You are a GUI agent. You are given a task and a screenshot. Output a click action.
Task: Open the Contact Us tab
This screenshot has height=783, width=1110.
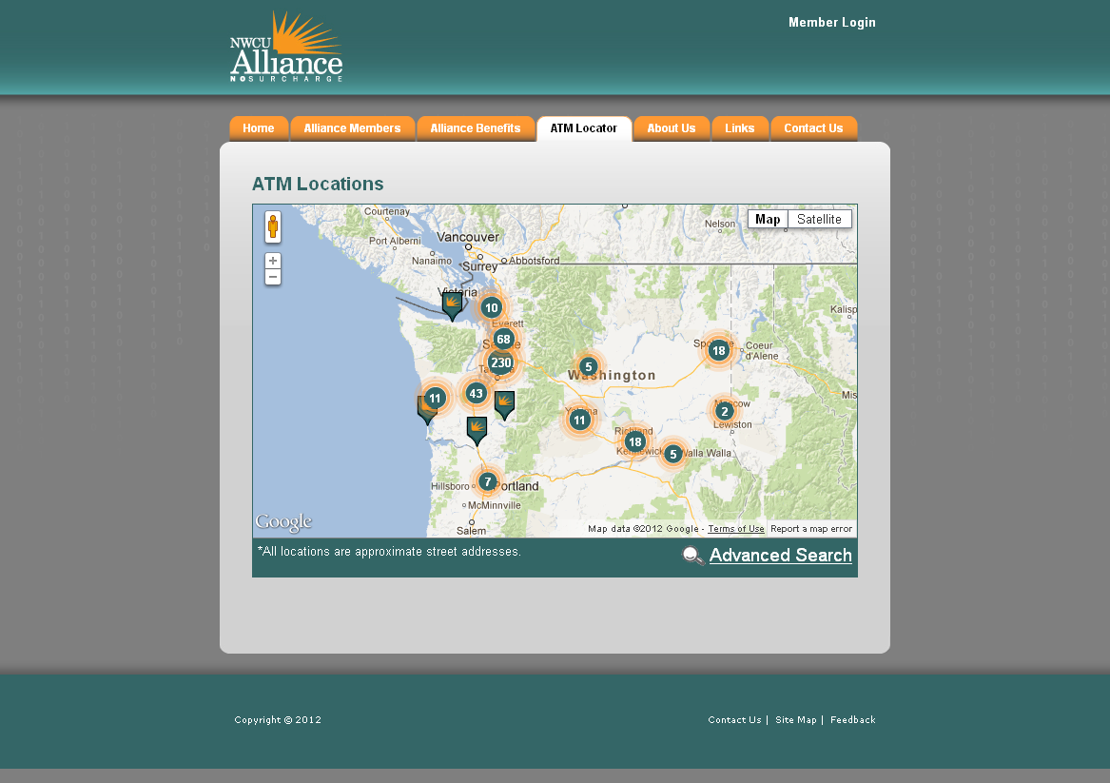pos(813,128)
